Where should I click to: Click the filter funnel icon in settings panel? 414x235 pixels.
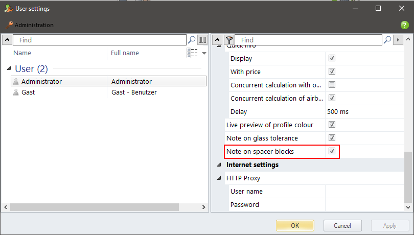[x=229, y=40]
